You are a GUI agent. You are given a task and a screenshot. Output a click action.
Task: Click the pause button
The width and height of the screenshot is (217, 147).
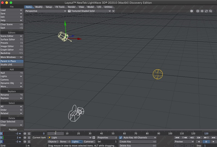click(x=206, y=142)
